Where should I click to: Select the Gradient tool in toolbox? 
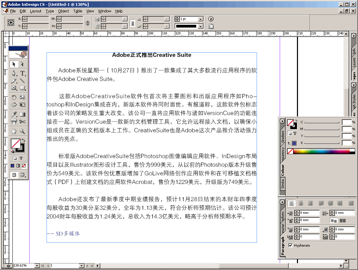click(22, 114)
